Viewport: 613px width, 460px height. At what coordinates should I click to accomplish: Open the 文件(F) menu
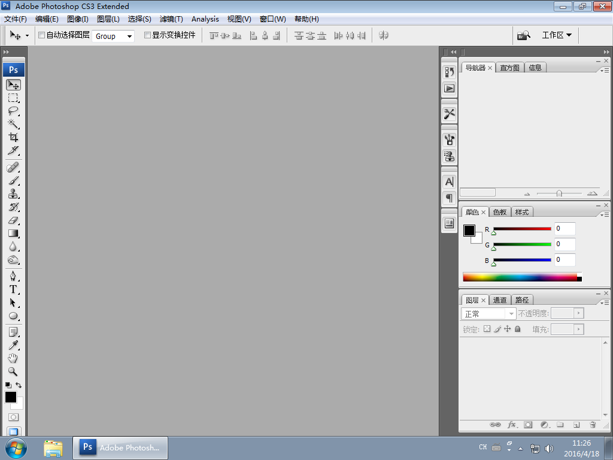[x=15, y=19]
